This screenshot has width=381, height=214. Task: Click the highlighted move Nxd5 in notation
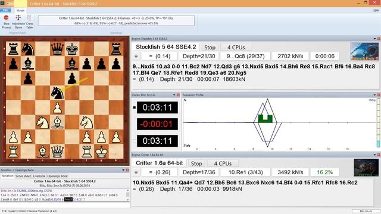tap(68, 200)
